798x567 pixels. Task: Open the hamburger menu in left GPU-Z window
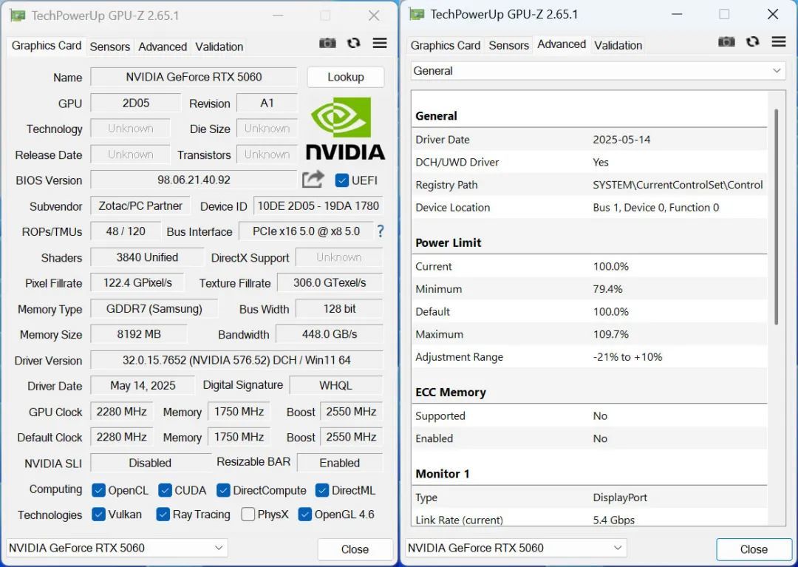(380, 44)
